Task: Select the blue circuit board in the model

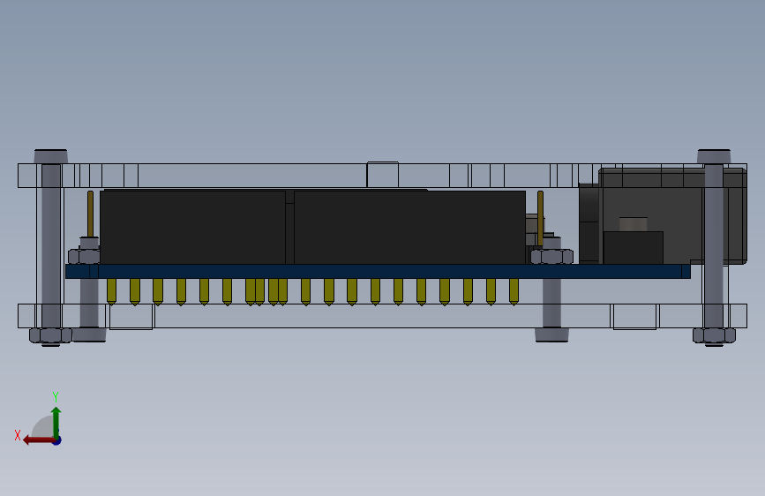Action: click(x=378, y=272)
